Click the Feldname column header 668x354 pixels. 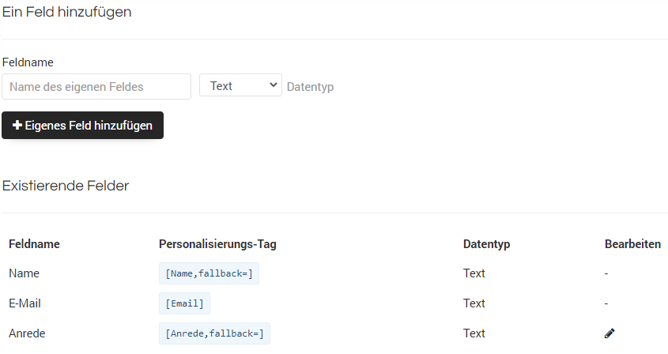pos(34,244)
